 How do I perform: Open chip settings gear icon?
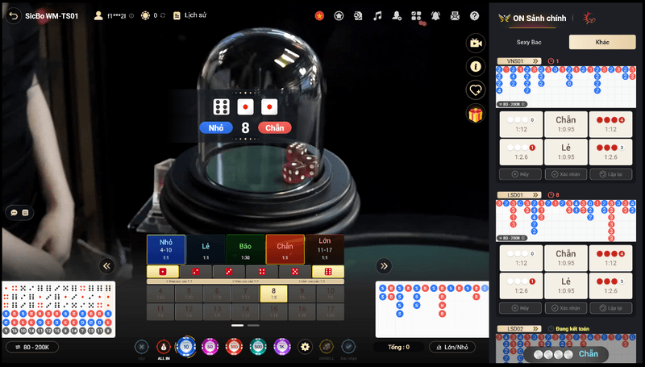pos(305,347)
